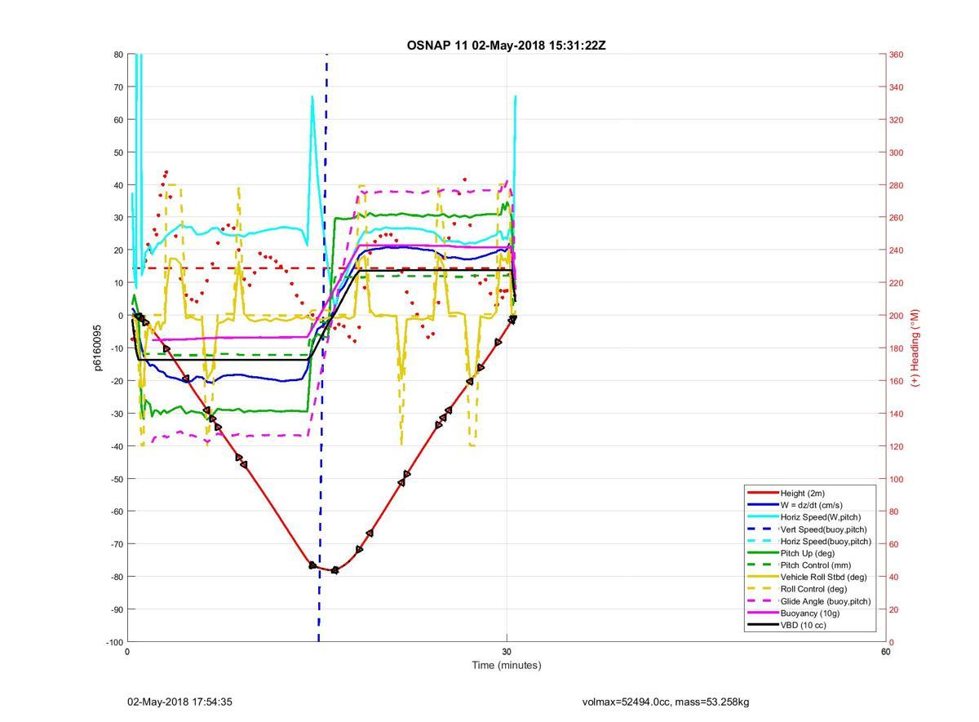Click the 70 tick label
979x722 pixels.
117,87
